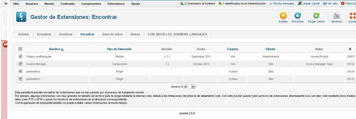Click the Limpiar Caché icon
Image resolution: width=356 pixels, height=119 pixels.
click(x=300, y=4)
